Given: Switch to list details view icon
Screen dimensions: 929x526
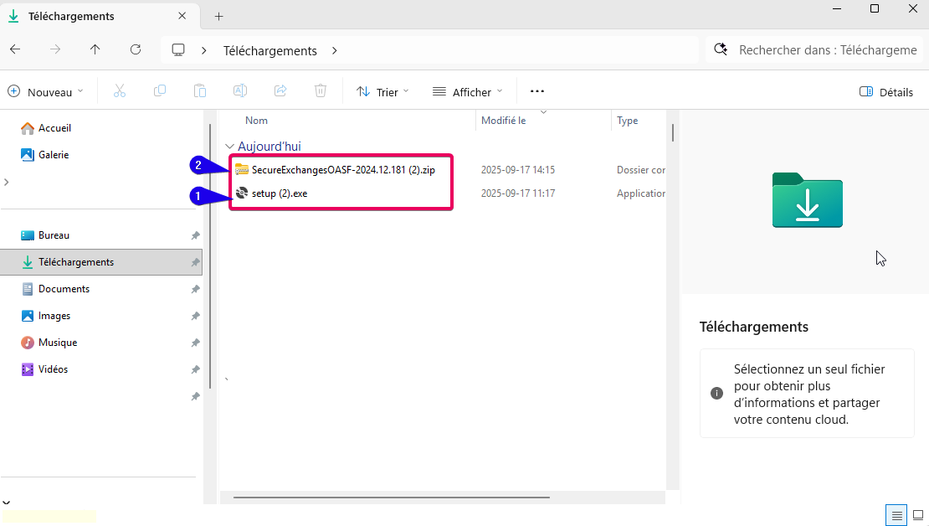Looking at the screenshot, I should [896, 515].
